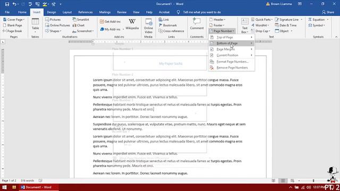Click the ruler tab selector
This screenshot has width=340, height=191.
point(3,42)
